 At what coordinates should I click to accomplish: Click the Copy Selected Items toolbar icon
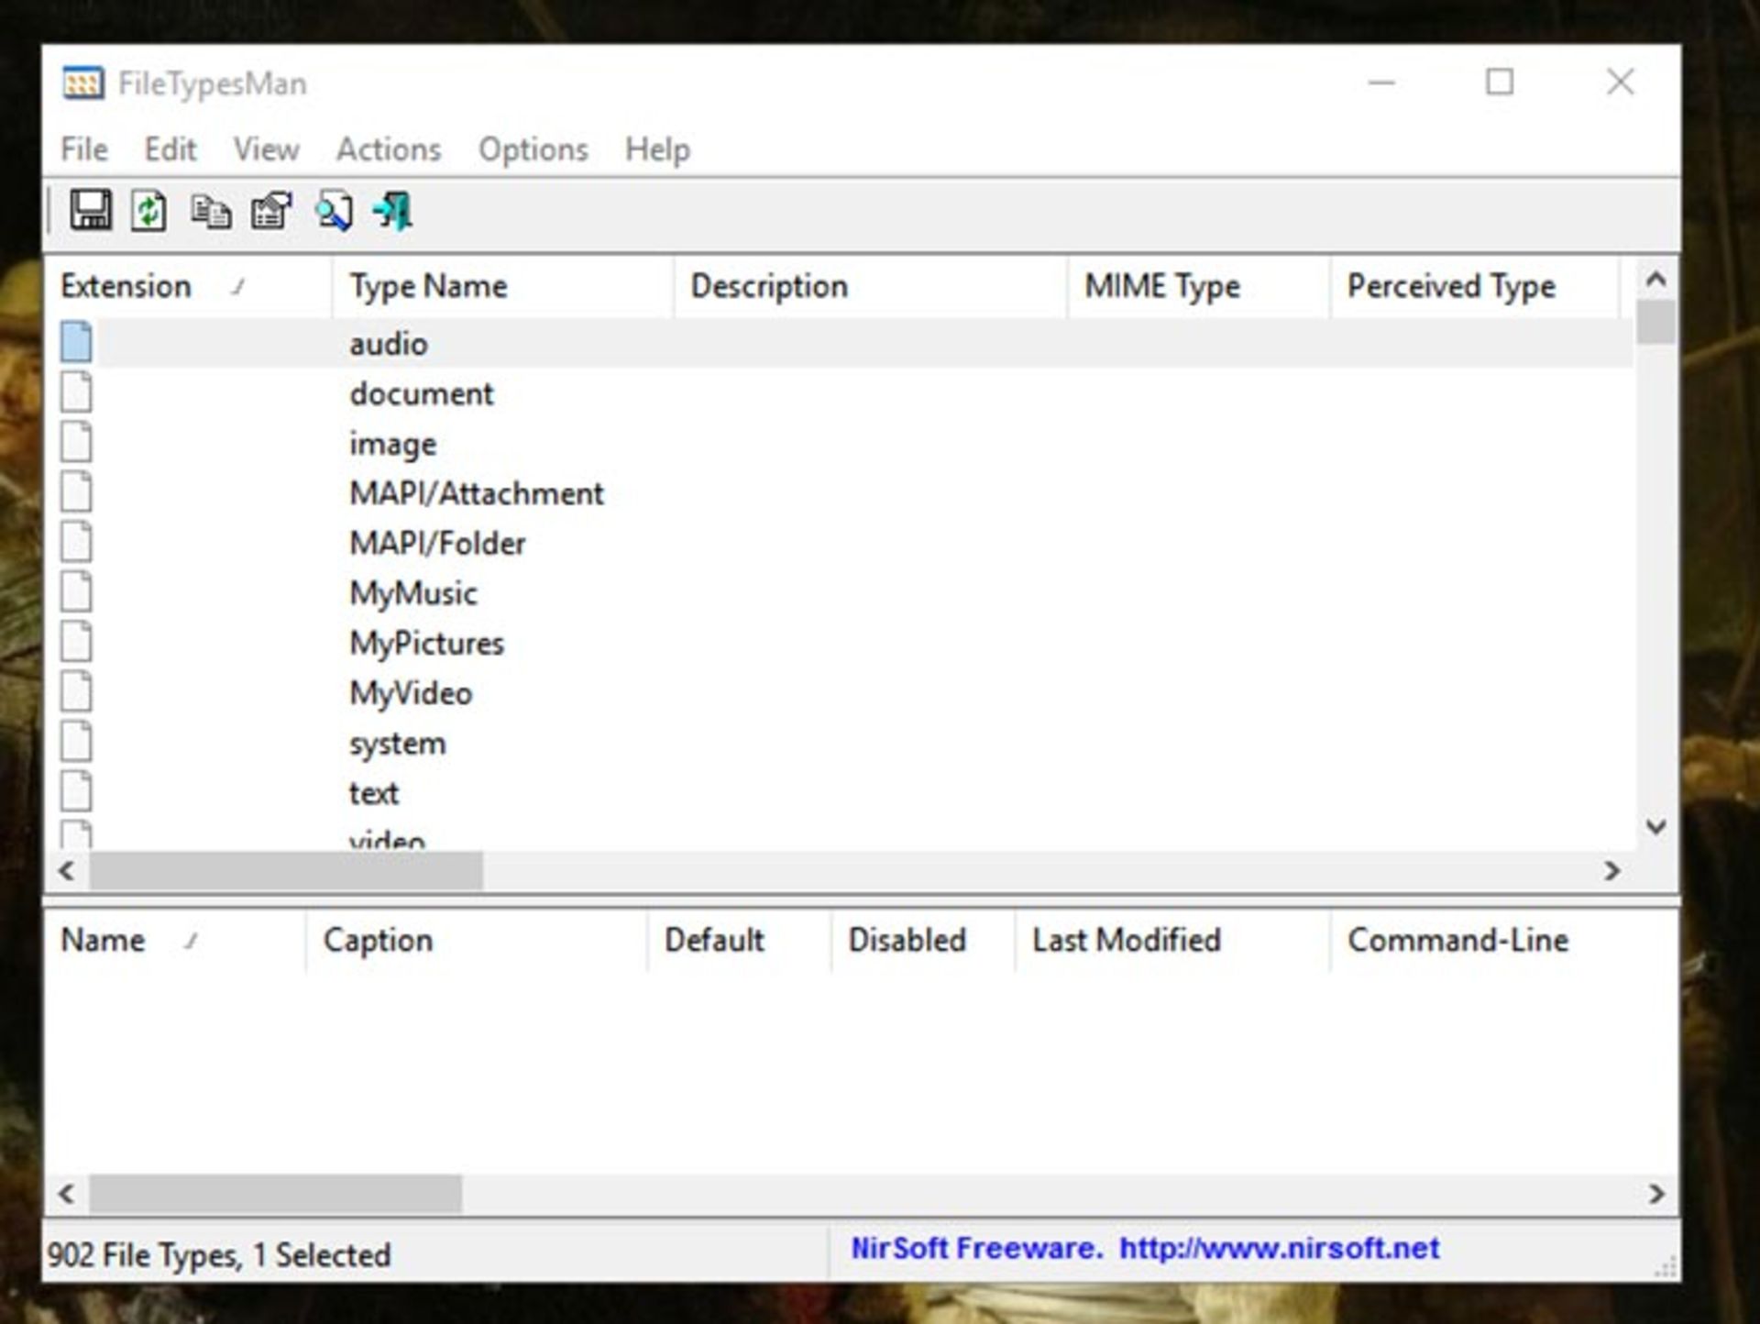(x=211, y=212)
